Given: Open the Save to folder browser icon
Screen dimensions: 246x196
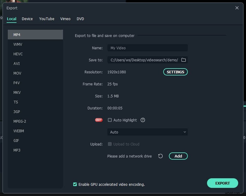Looking at the screenshot, I should pyautogui.click(x=184, y=60).
